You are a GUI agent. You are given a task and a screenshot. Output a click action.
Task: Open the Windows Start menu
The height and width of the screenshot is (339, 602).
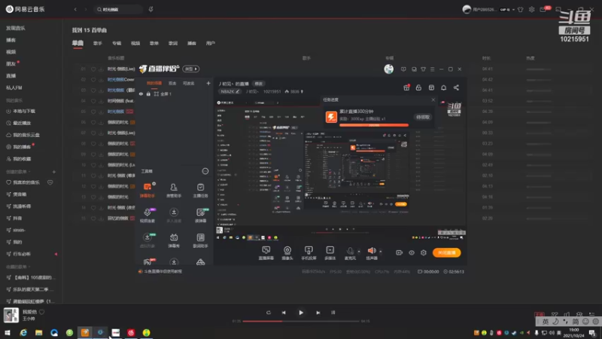click(8, 332)
